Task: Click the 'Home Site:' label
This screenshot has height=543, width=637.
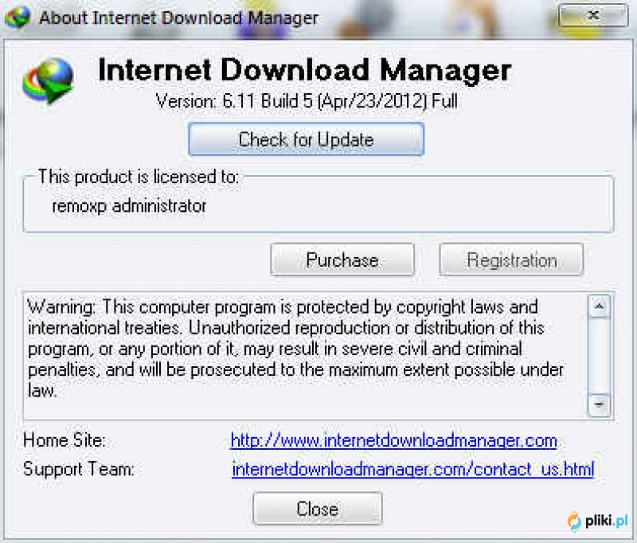Action: [64, 440]
